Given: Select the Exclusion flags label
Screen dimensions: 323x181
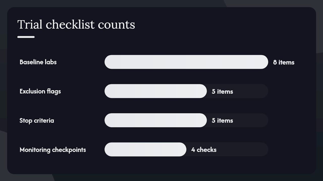Looking at the screenshot, I should click(40, 91).
